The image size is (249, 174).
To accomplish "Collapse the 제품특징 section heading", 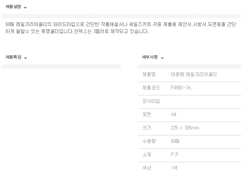I will pyautogui.click(x=13, y=57).
